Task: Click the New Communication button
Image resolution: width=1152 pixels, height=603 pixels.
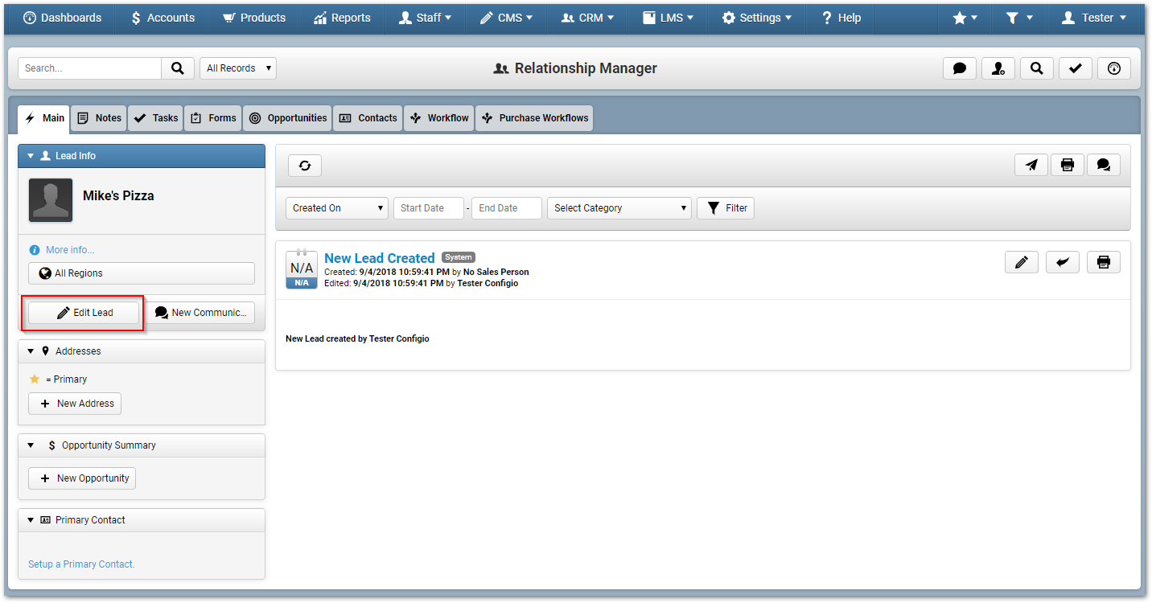Action: click(x=200, y=313)
